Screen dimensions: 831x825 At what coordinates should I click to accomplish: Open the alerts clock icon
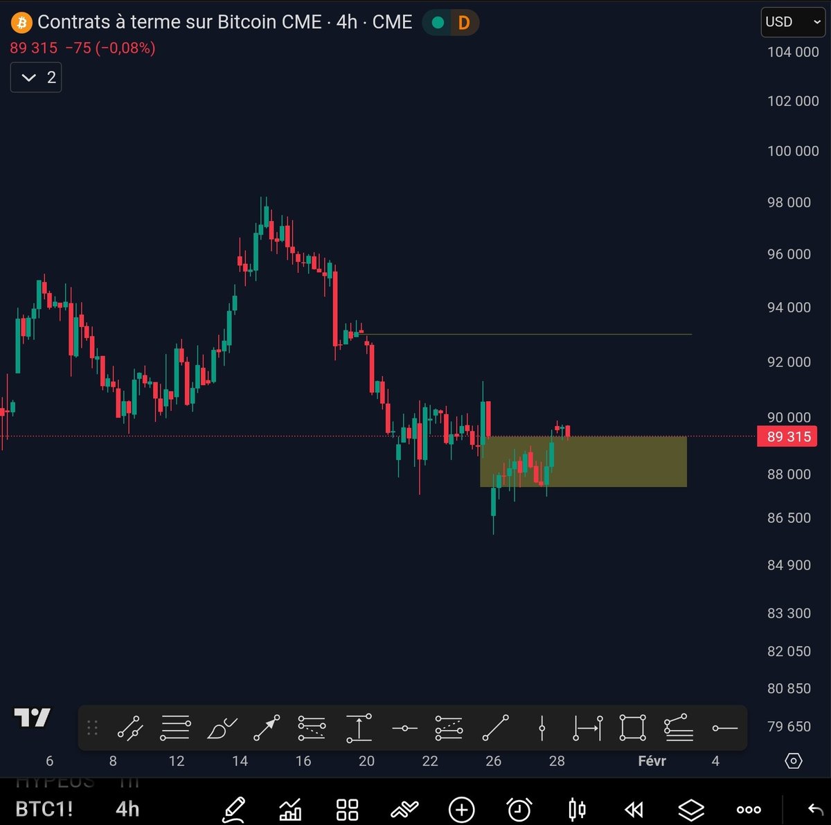coord(518,809)
